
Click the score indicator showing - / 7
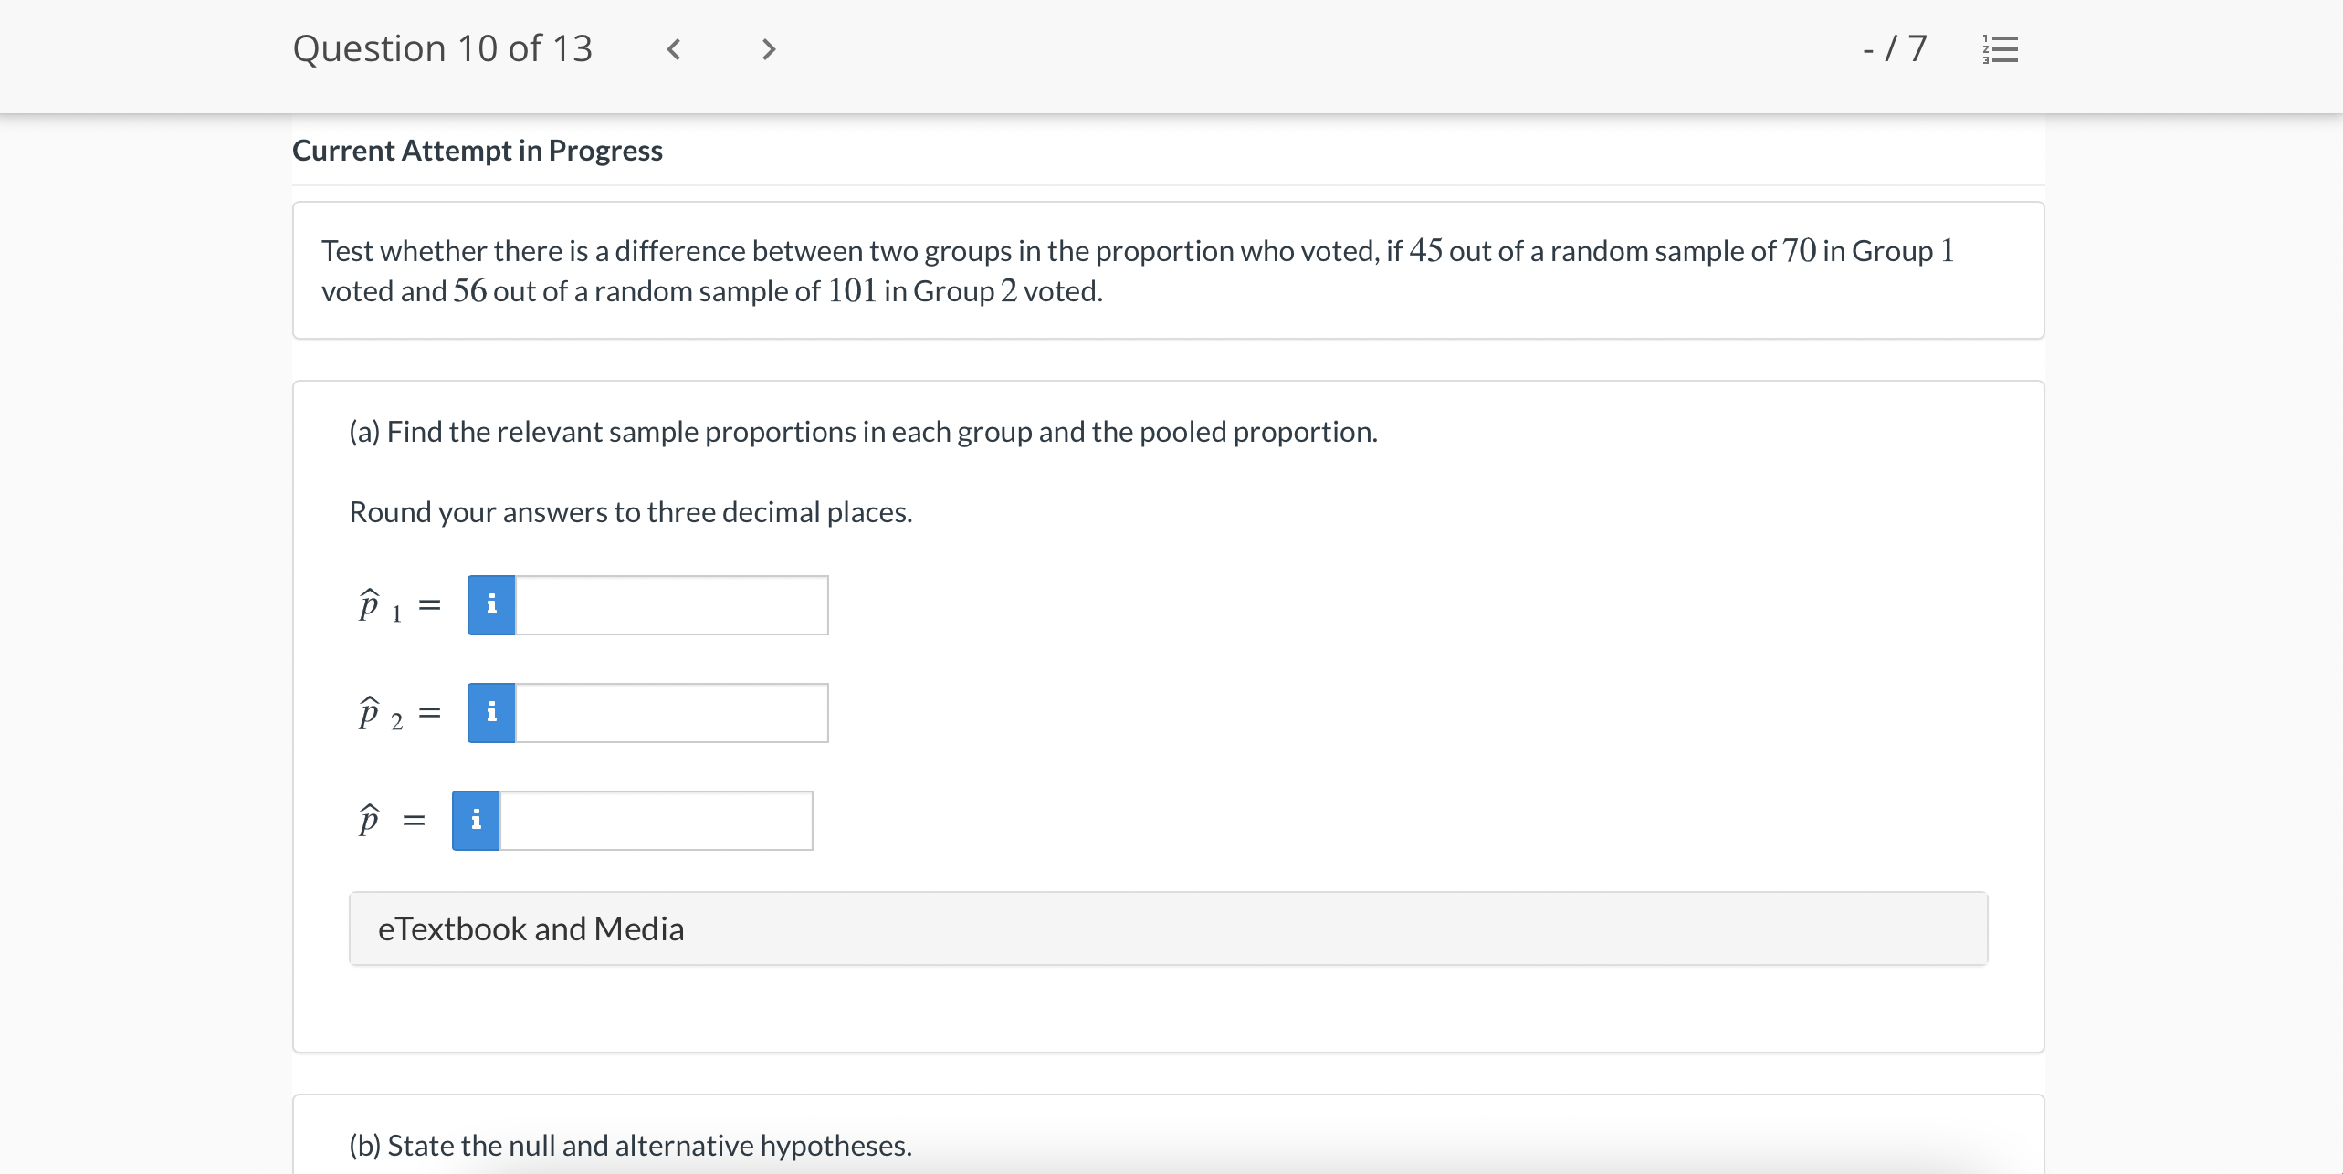coord(1894,50)
